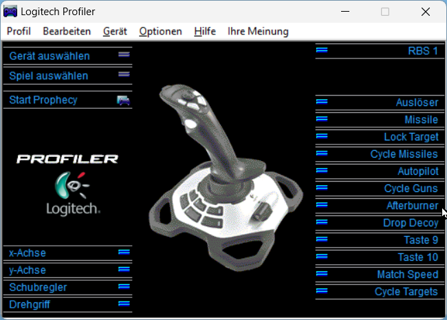Screen dimensions: 447x320
Task: Open the Gerät menu
Action: pyautogui.click(x=115, y=31)
